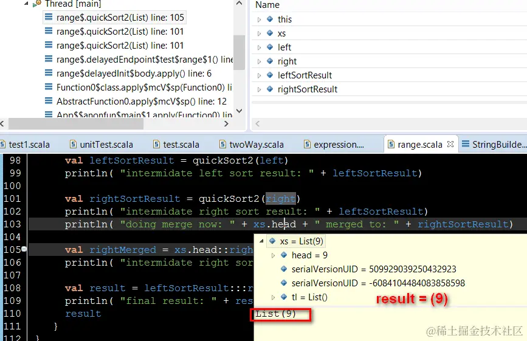Click highlighted 'right' argument on line 101
The width and height of the screenshot is (527, 341).
(x=281, y=199)
